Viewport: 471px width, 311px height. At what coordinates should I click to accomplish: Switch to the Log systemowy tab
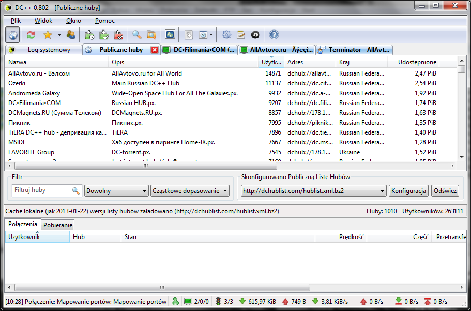[44, 50]
